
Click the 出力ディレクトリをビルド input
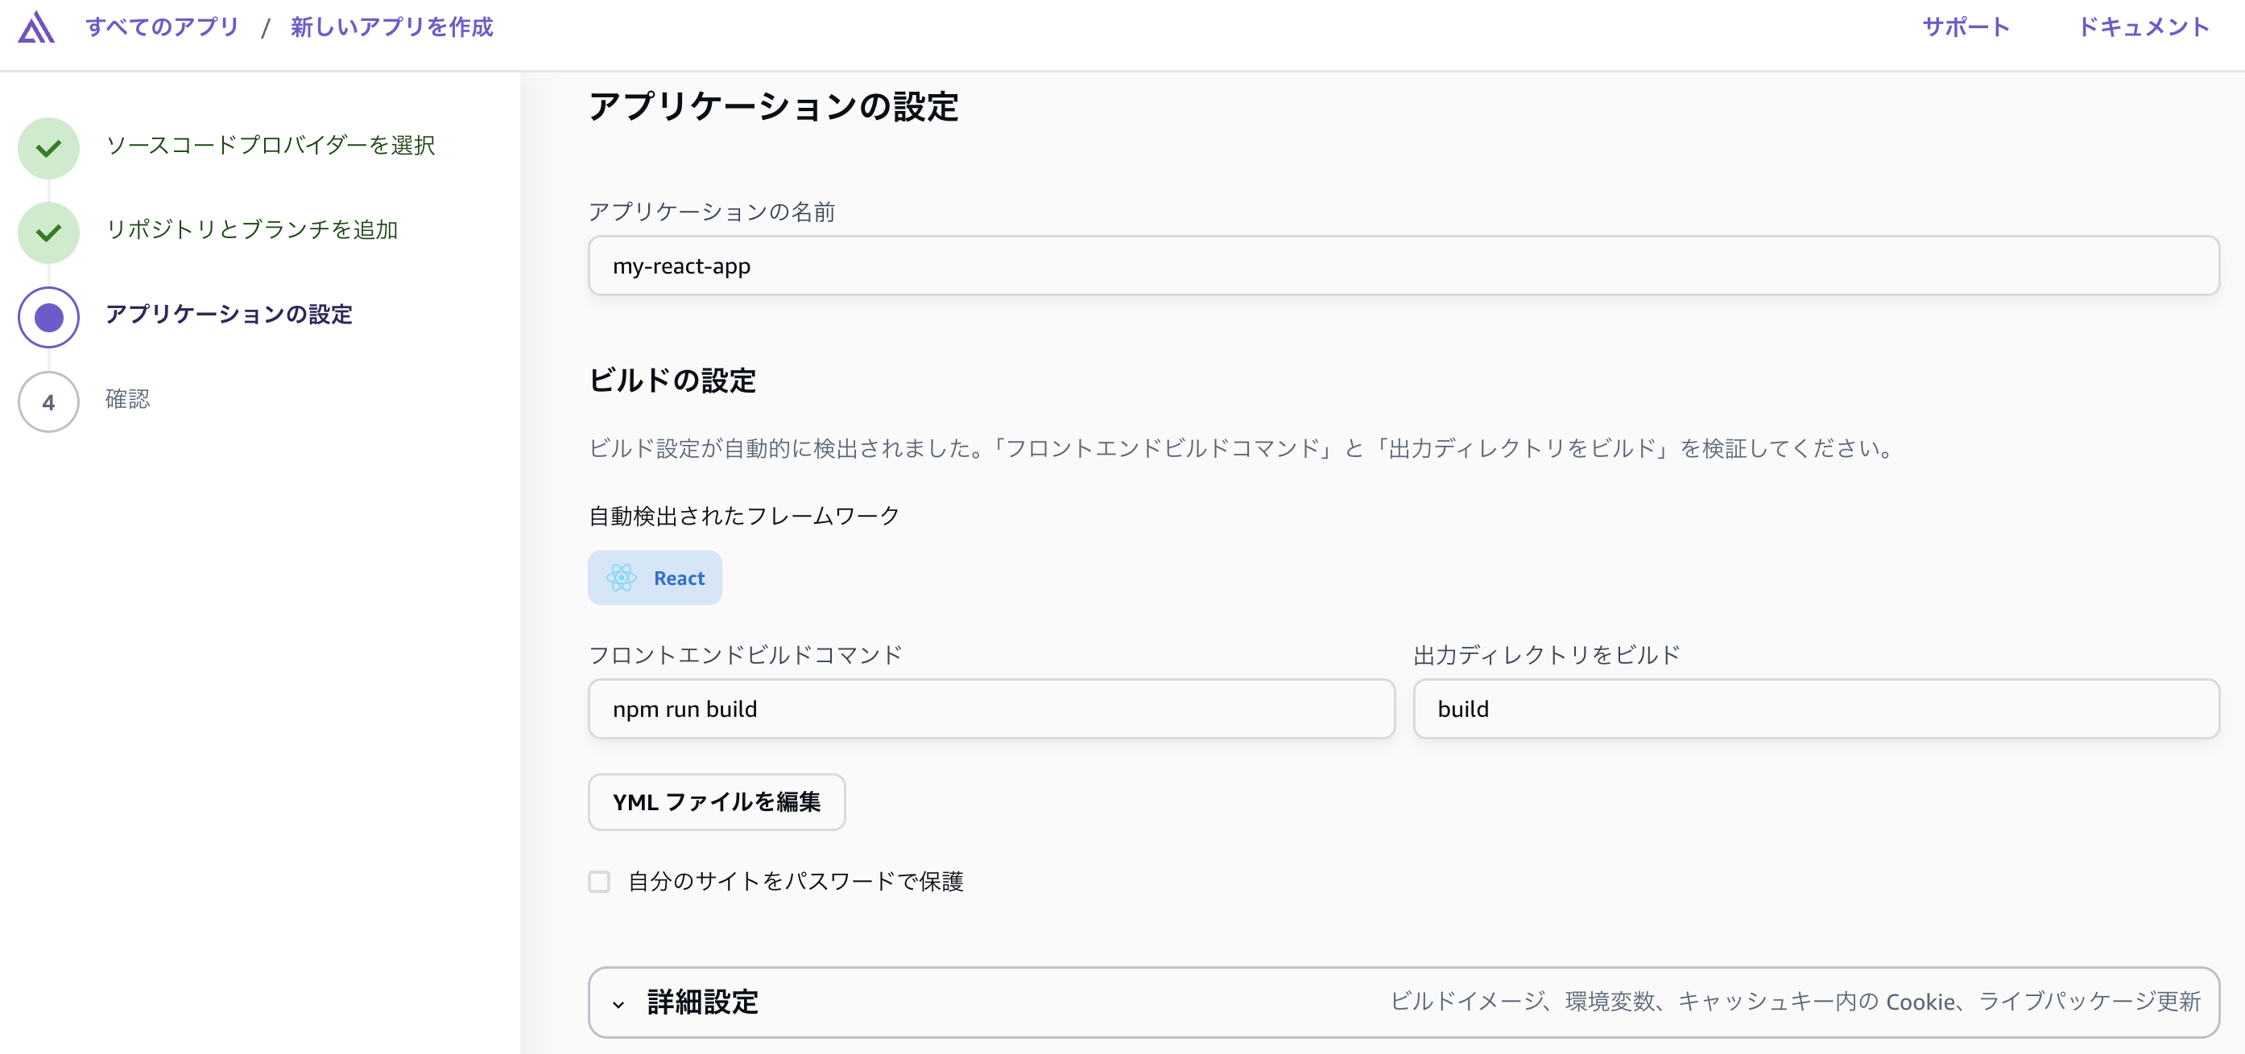pyautogui.click(x=1815, y=709)
